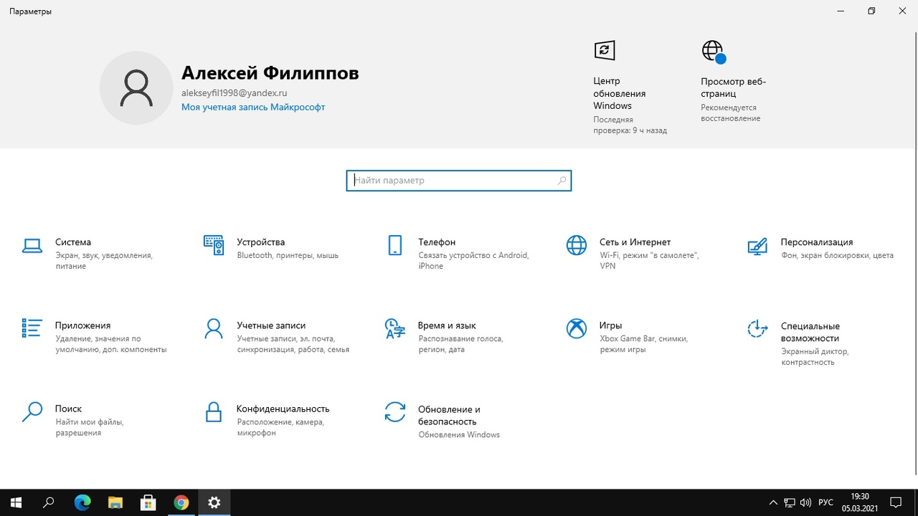Open the Phone icon
The height and width of the screenshot is (516, 918).
click(x=394, y=245)
